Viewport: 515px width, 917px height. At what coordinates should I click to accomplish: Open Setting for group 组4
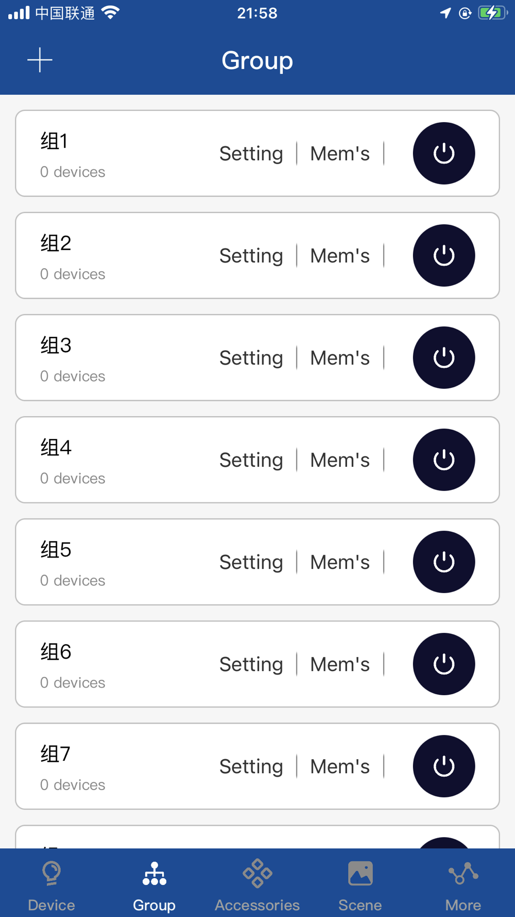pos(251,460)
